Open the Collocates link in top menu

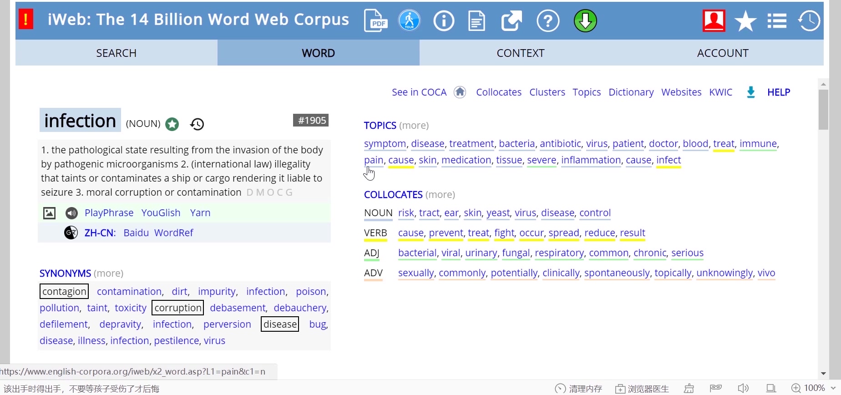tap(499, 92)
